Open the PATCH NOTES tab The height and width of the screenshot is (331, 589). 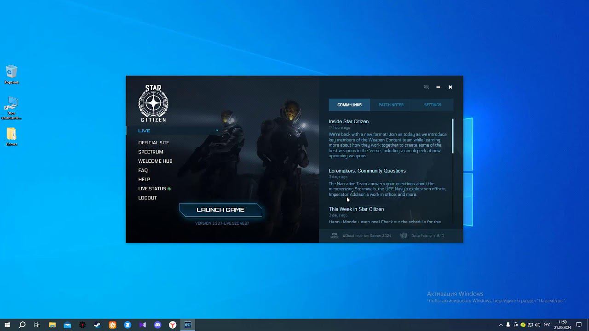391,105
